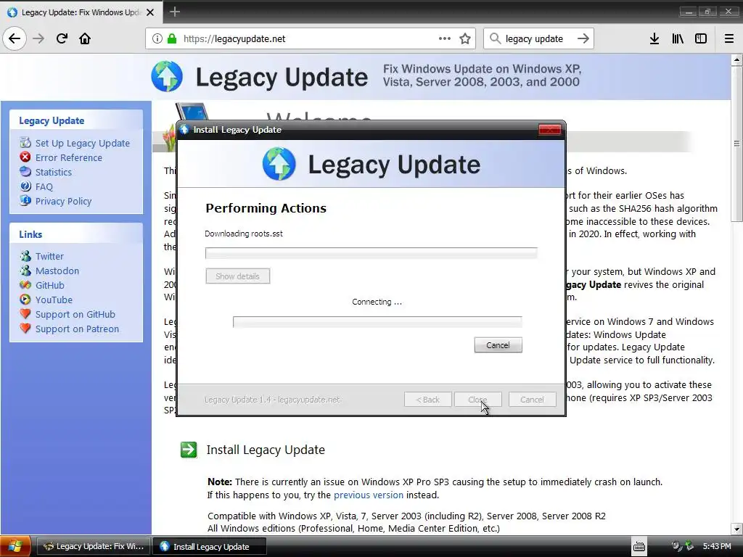Image resolution: width=743 pixels, height=557 pixels.
Task: Switch to Install Legacy Update taskbar item
Action: (x=209, y=546)
